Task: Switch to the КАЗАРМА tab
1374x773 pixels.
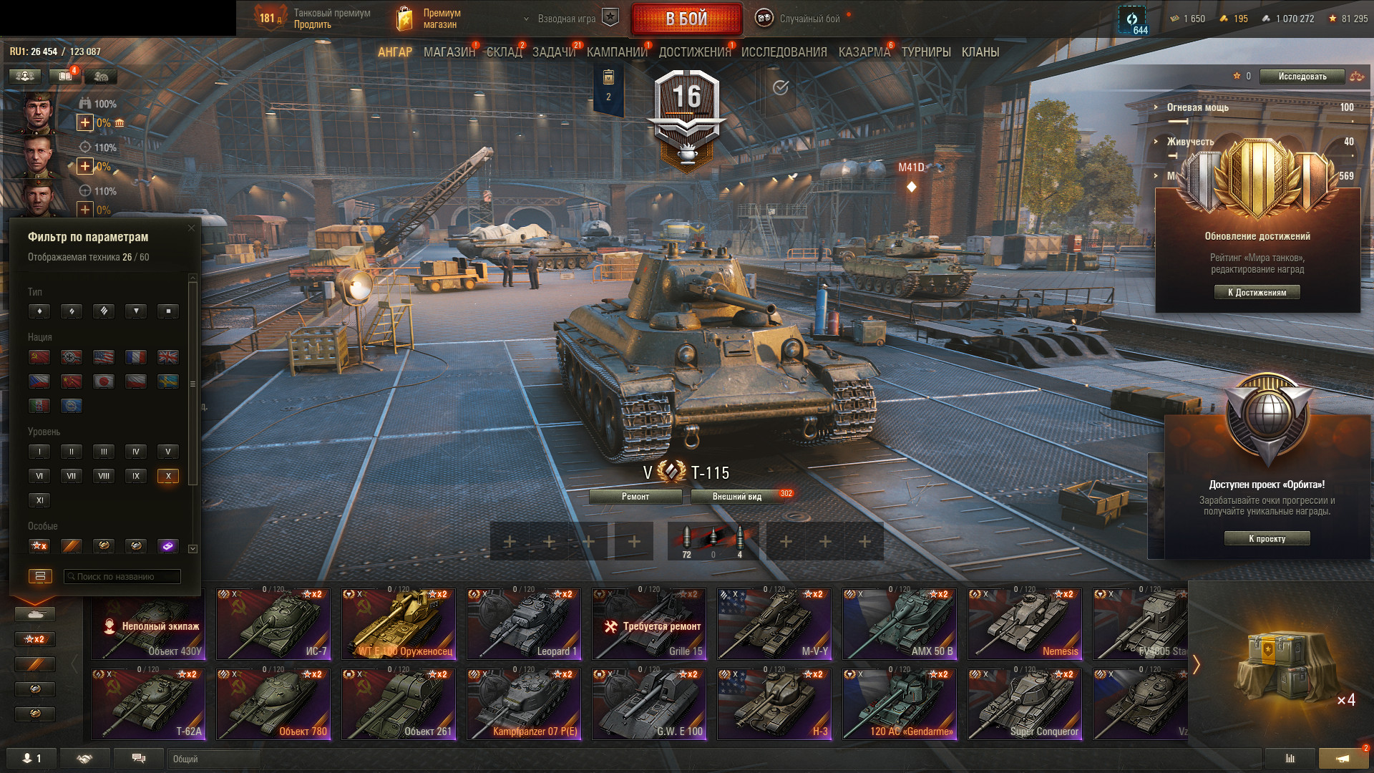Action: pos(864,52)
